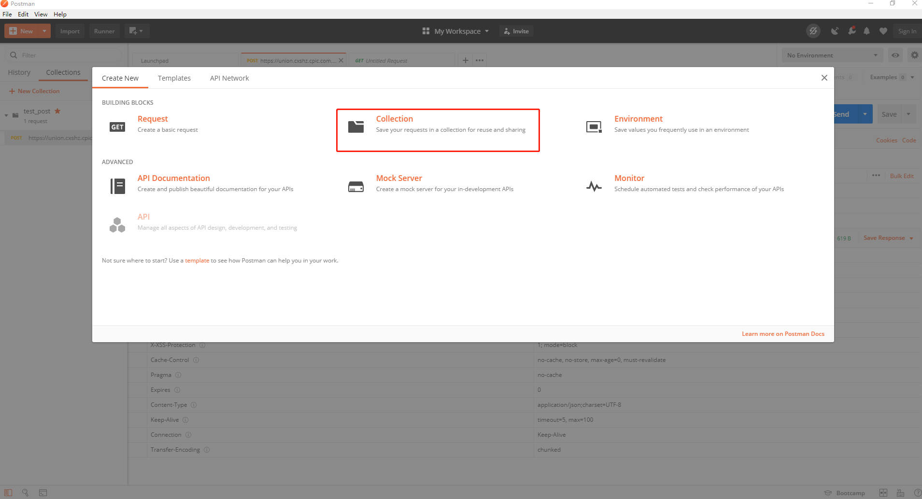Click the star on test_post collection

pyautogui.click(x=57, y=111)
